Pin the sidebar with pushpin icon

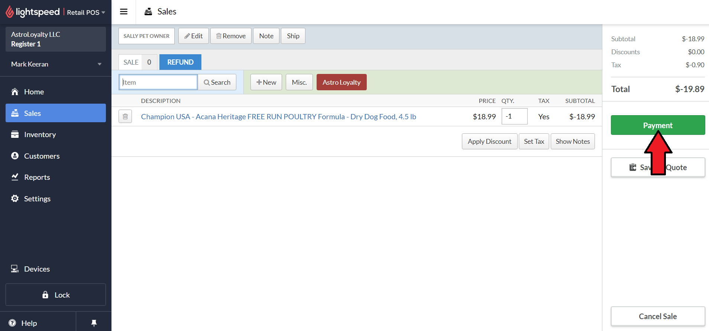point(94,323)
